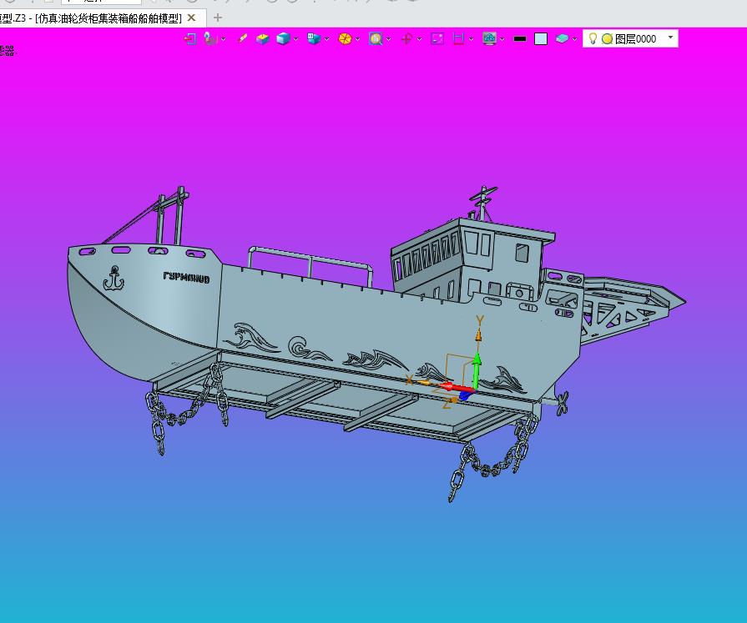Click the magnifier zoom icon
The width and height of the screenshot is (747, 623).
pyautogui.click(x=376, y=38)
